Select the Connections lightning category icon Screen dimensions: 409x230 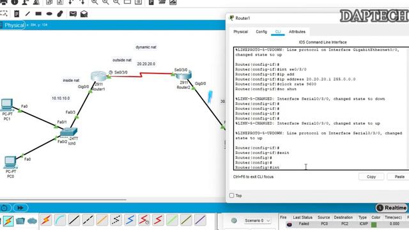click(x=8, y=221)
